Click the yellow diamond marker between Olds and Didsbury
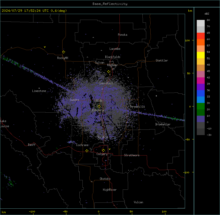The width and height of the screenshot is (220, 215). coord(99,106)
